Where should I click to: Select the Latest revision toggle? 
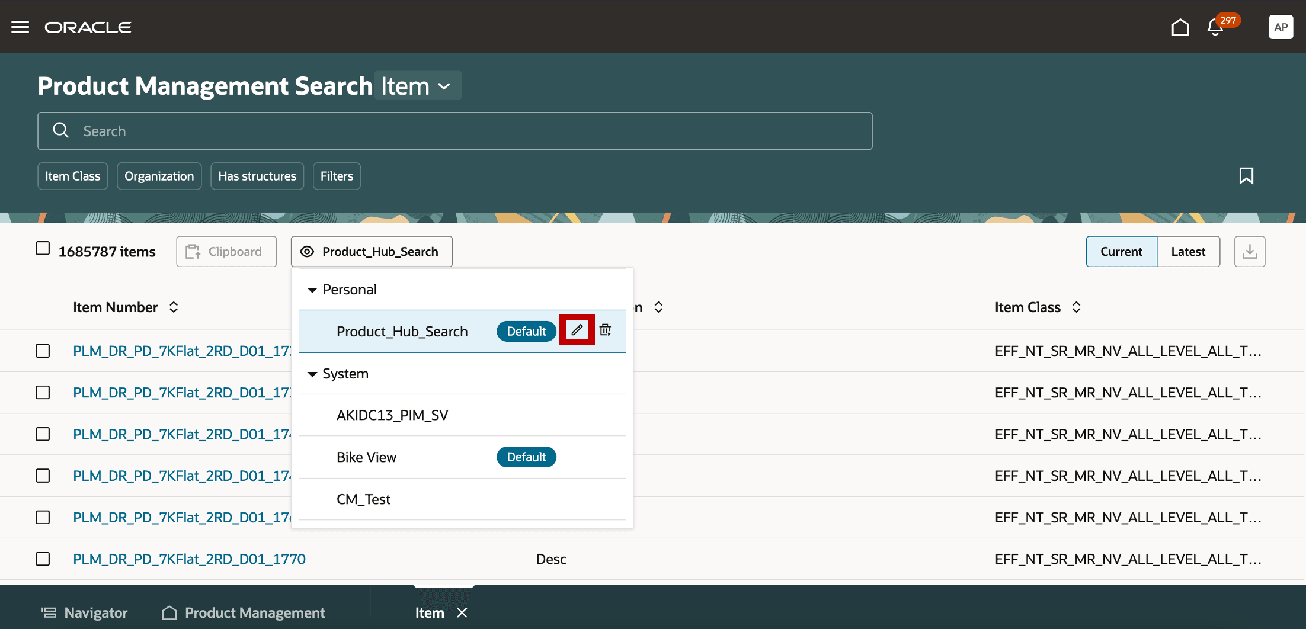(1188, 252)
